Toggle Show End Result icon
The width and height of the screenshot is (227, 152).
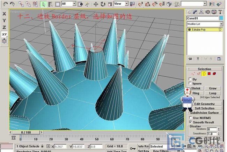click(198, 59)
